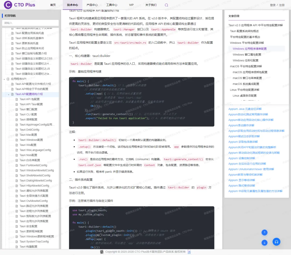Open the 产品中心 menu item
Image resolution: width=291 pixels, height=255 pixels.
[x=92, y=5]
